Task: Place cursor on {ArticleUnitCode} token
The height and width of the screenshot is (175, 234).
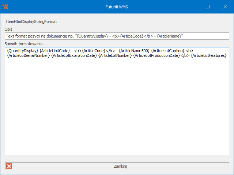Action: 54,50
